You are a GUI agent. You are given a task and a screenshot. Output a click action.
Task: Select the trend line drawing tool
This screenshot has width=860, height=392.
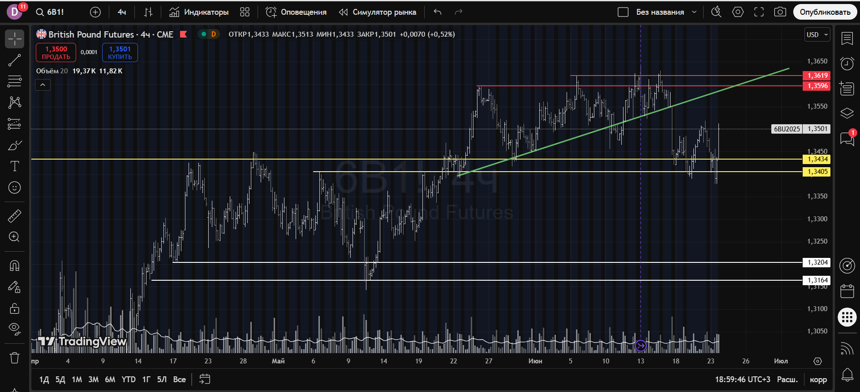(x=14, y=60)
